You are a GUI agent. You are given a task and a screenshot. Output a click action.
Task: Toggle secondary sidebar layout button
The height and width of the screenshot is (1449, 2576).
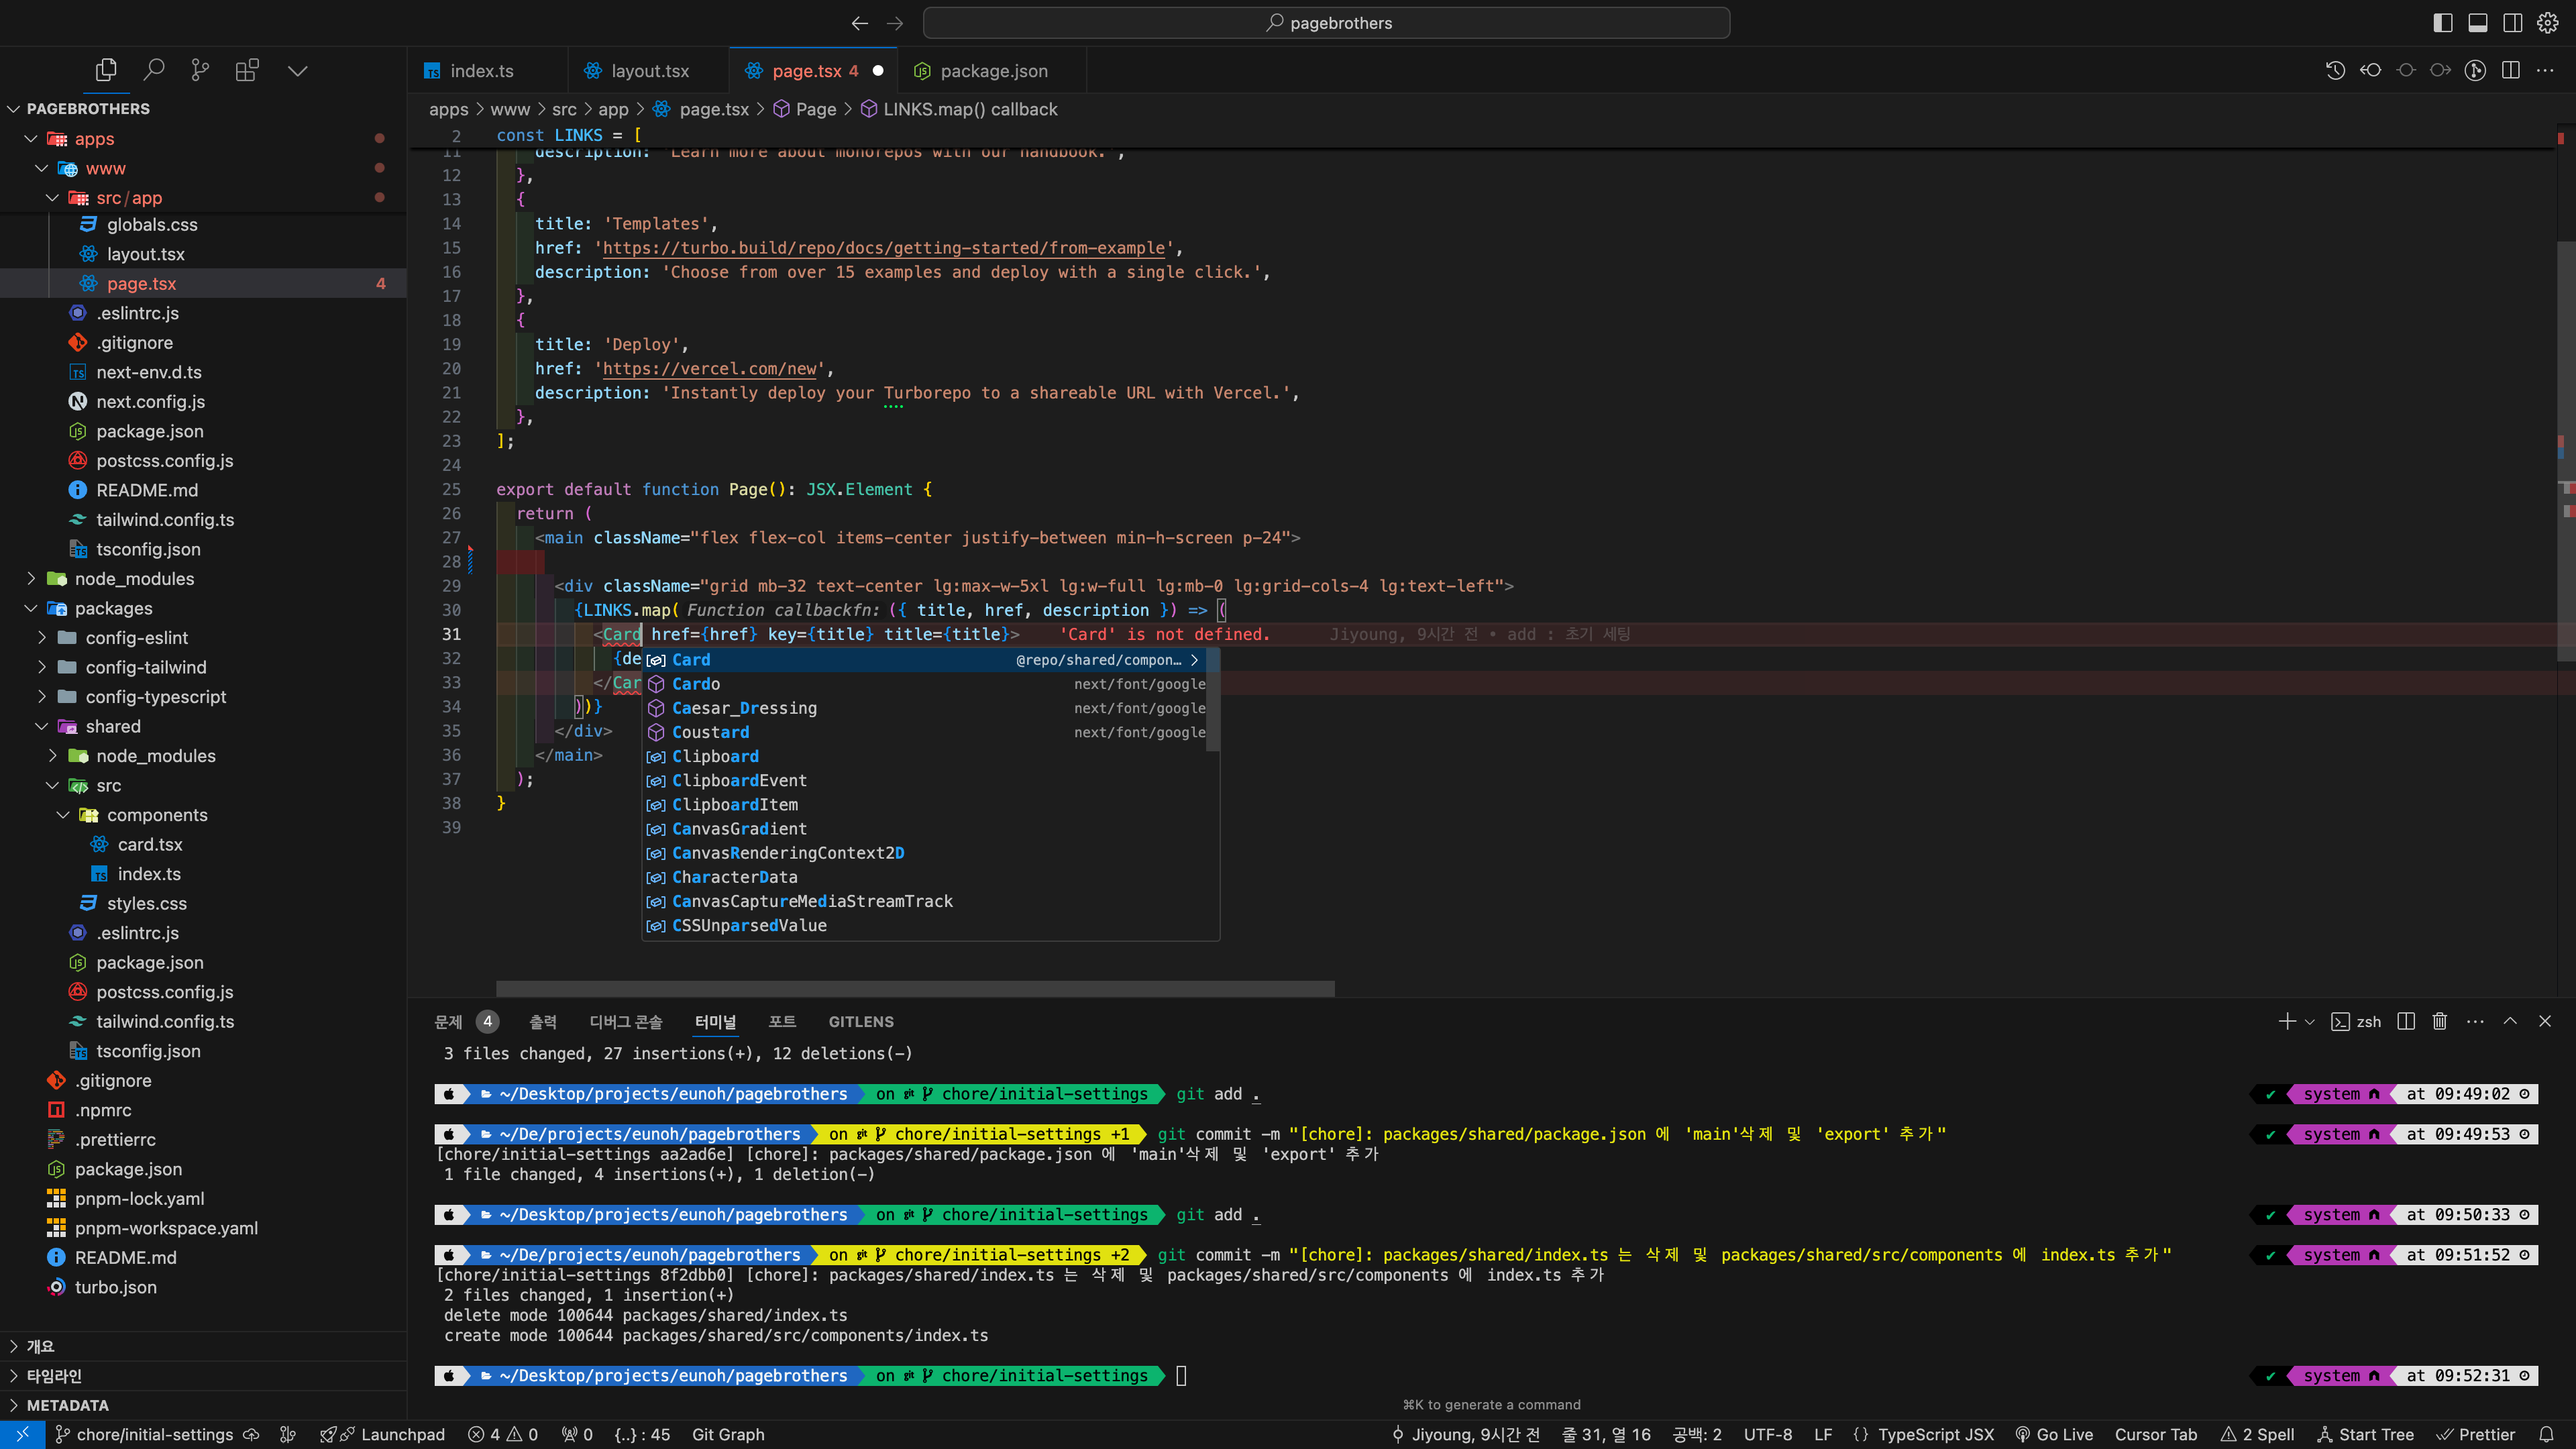[x=2512, y=22]
